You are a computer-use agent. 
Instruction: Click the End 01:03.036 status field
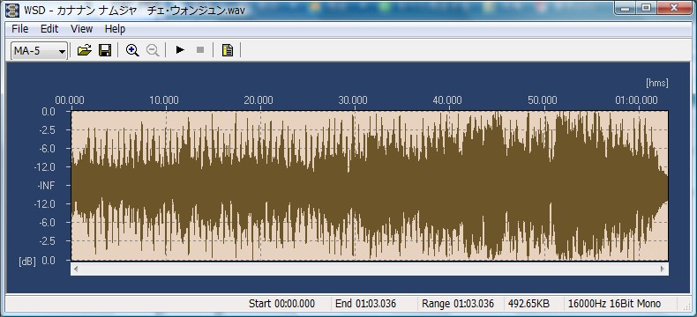pyautogui.click(x=365, y=304)
